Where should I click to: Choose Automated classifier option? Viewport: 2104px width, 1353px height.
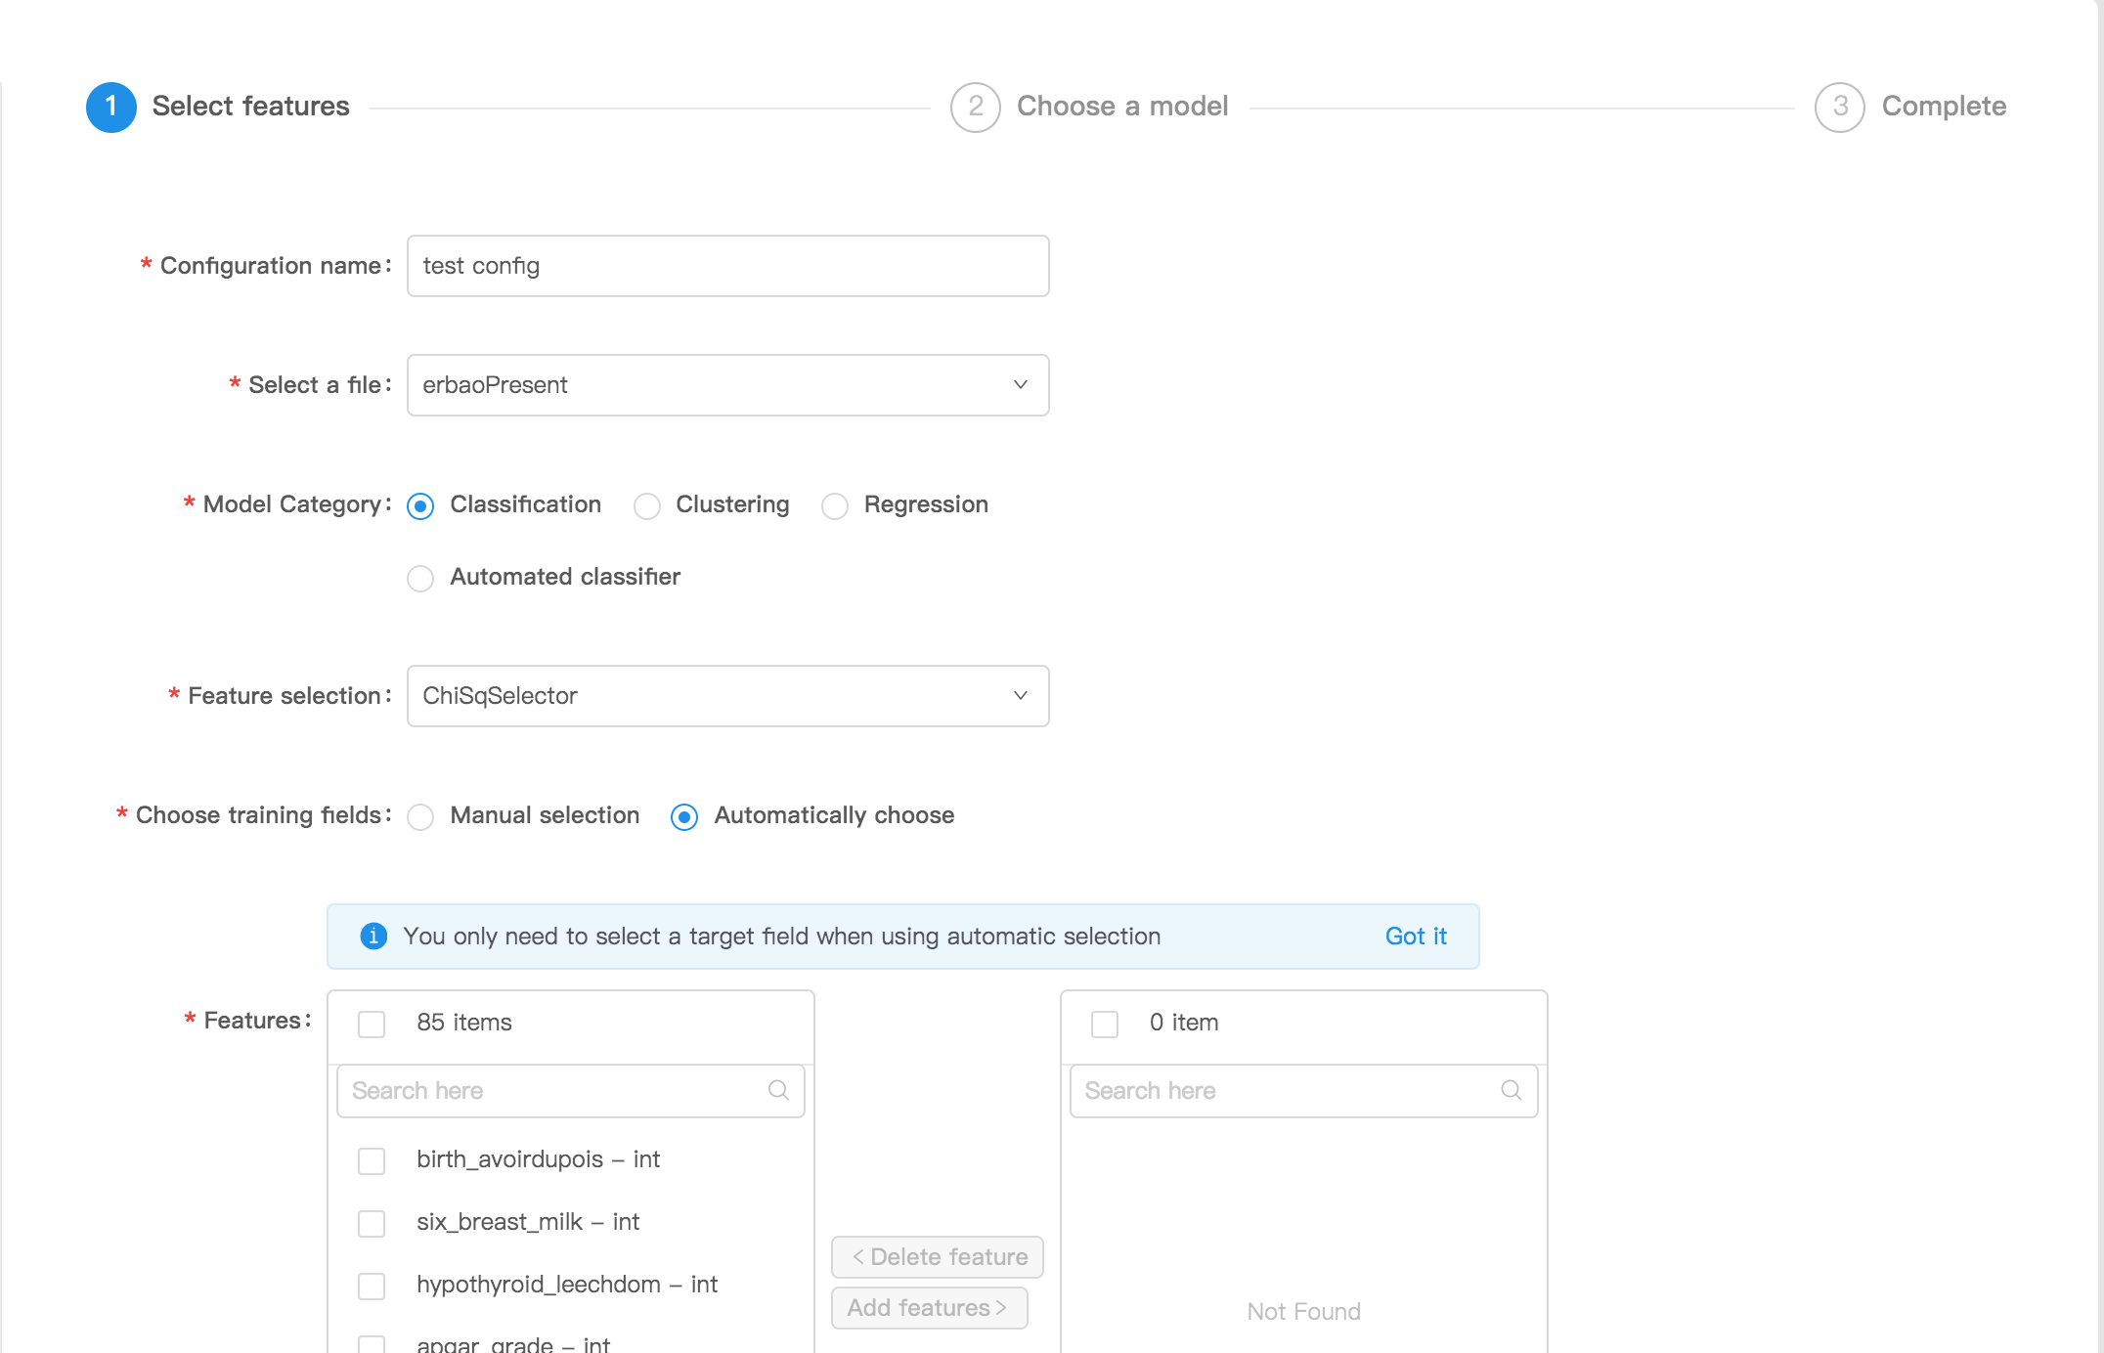coord(420,578)
